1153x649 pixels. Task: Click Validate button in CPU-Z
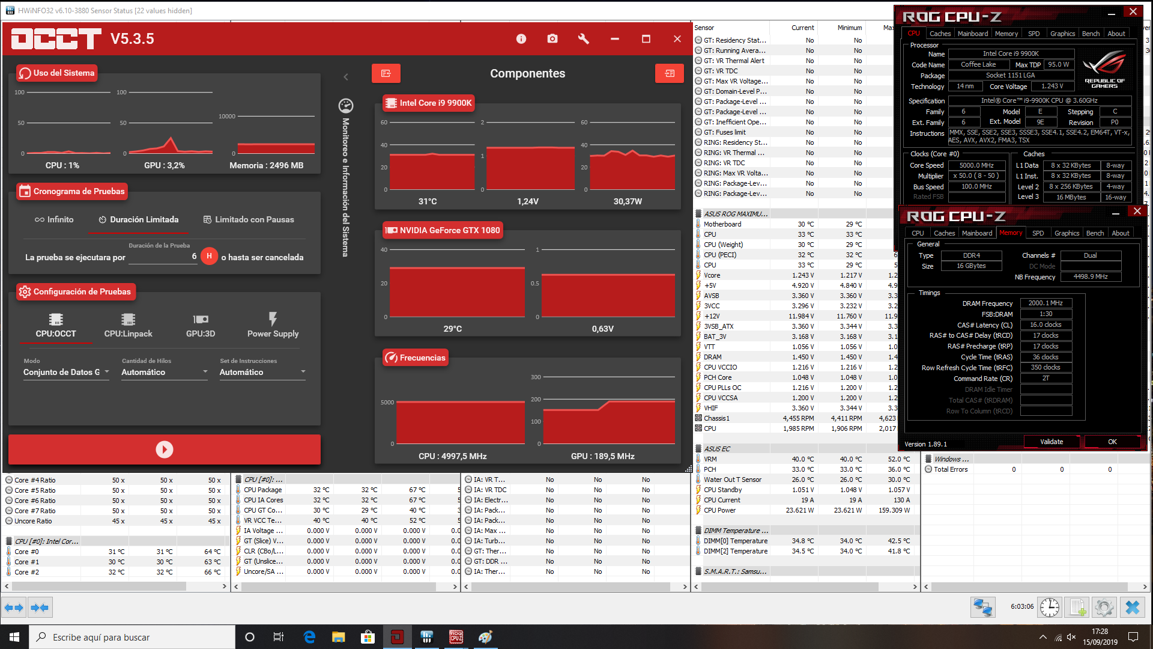coord(1051,442)
